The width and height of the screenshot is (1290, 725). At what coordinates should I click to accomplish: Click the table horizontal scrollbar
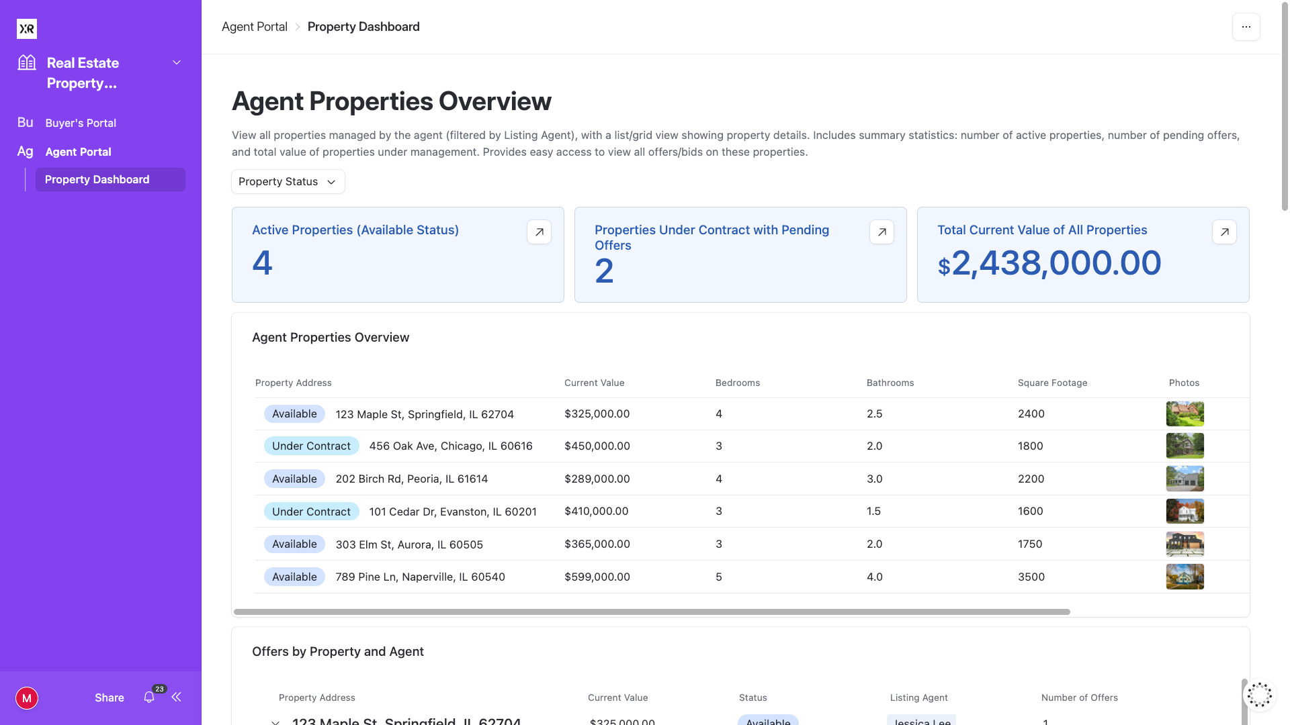pos(652,612)
